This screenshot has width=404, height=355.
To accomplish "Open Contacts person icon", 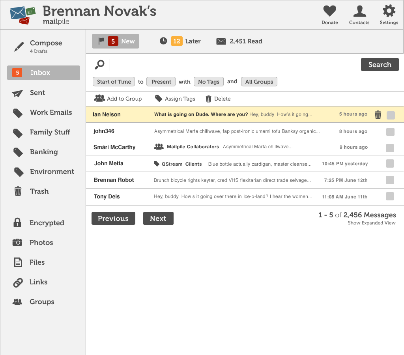I will pyautogui.click(x=359, y=11).
